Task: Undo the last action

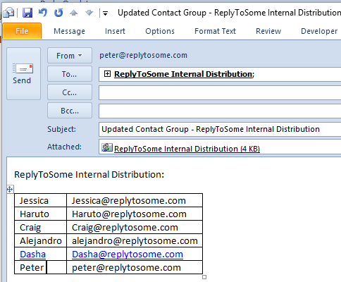Action: tap(43, 12)
